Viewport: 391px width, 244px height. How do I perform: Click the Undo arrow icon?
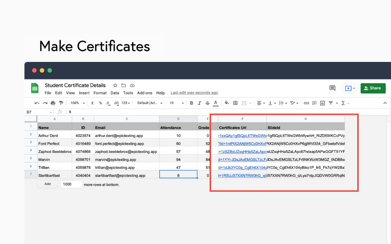click(37, 103)
